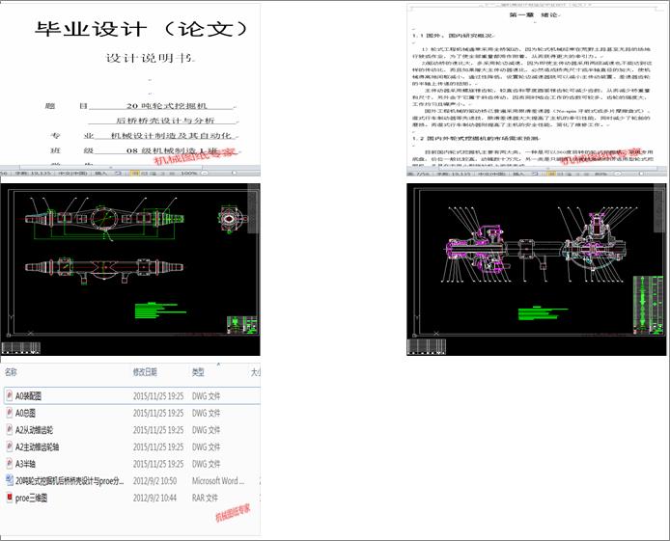Click the title block in left CAD drawing
This screenshot has height=541, width=670.
(x=242, y=325)
